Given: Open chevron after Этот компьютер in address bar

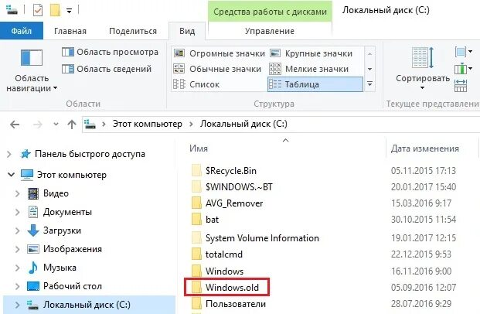Looking at the screenshot, I should [x=191, y=124].
